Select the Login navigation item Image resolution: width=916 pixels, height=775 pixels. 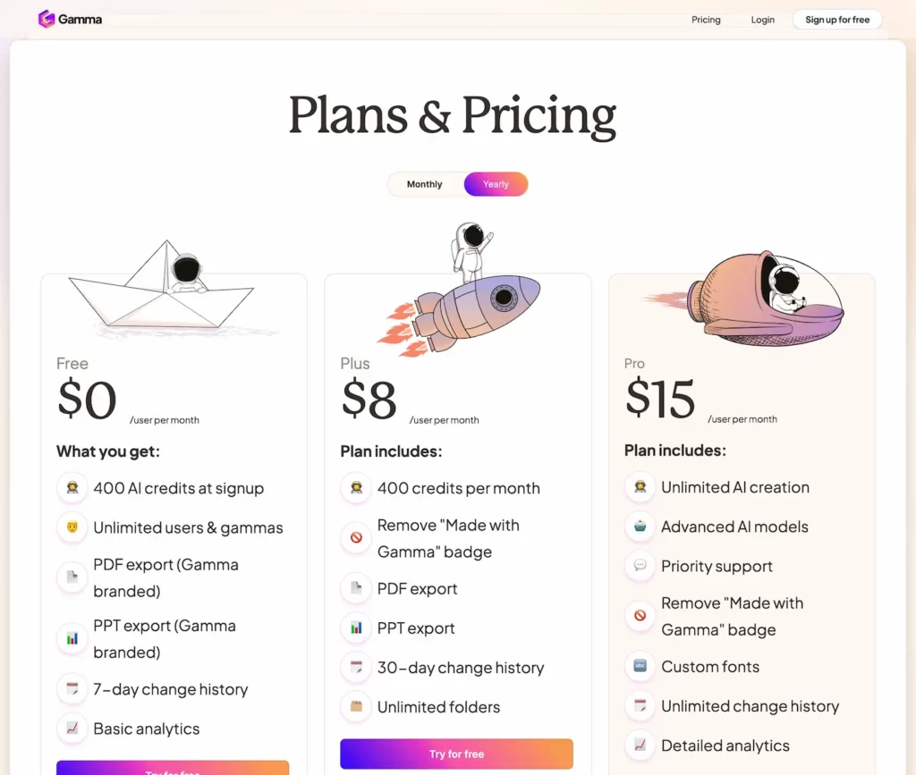pos(762,20)
